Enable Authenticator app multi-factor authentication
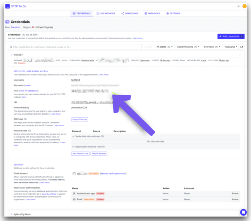Image resolution: width=251 pixels, height=221 pixels. coord(235,193)
